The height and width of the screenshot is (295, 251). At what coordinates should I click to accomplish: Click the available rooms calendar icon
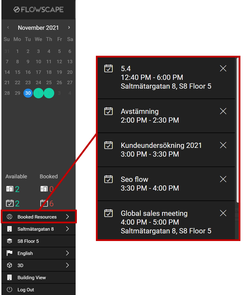[10, 203]
